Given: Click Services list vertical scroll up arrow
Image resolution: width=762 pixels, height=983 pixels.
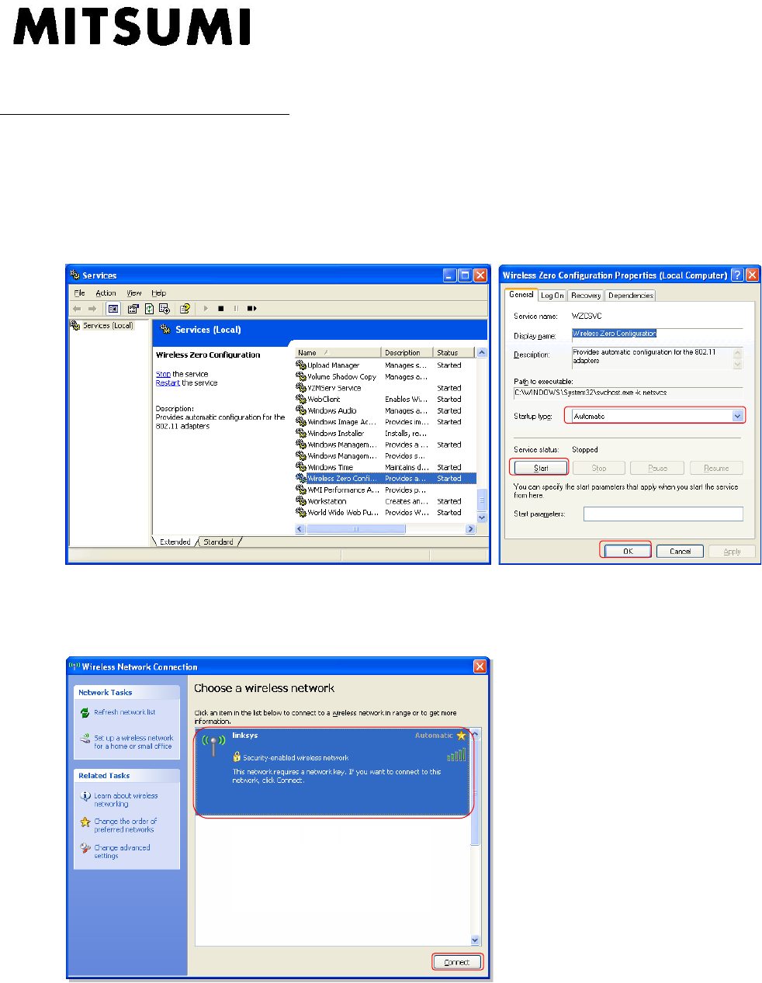Looking at the screenshot, I should (x=482, y=352).
